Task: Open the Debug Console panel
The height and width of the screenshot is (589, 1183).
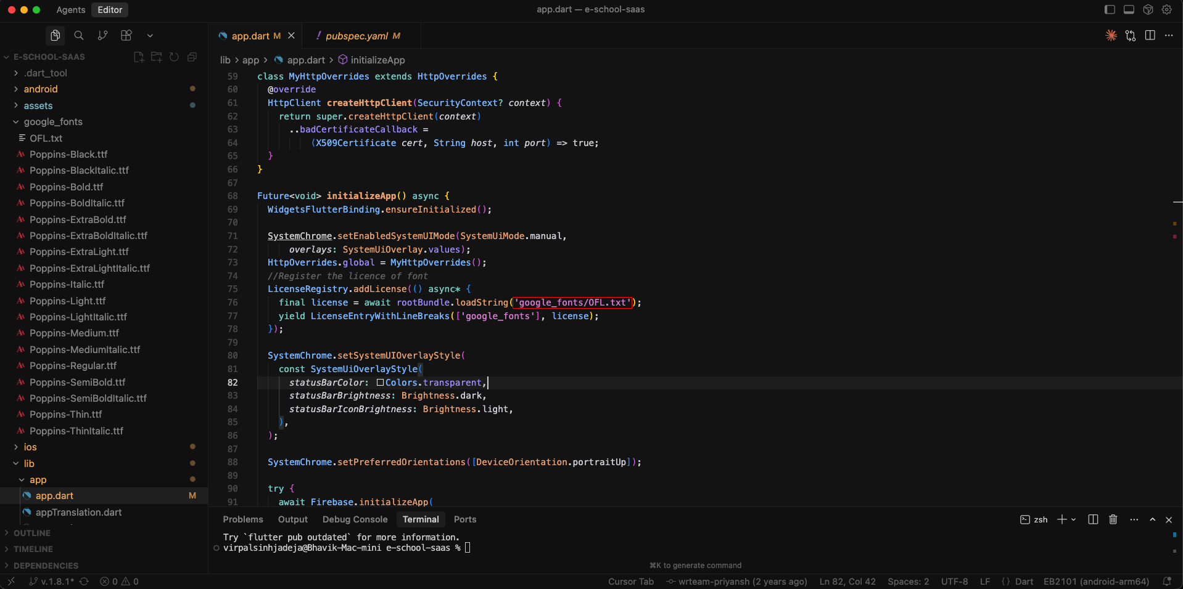Action: (355, 519)
